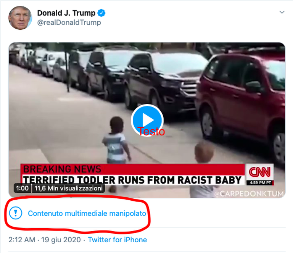293x253 pixels.
Task: Click the red Testo text overlay
Action: point(151,132)
